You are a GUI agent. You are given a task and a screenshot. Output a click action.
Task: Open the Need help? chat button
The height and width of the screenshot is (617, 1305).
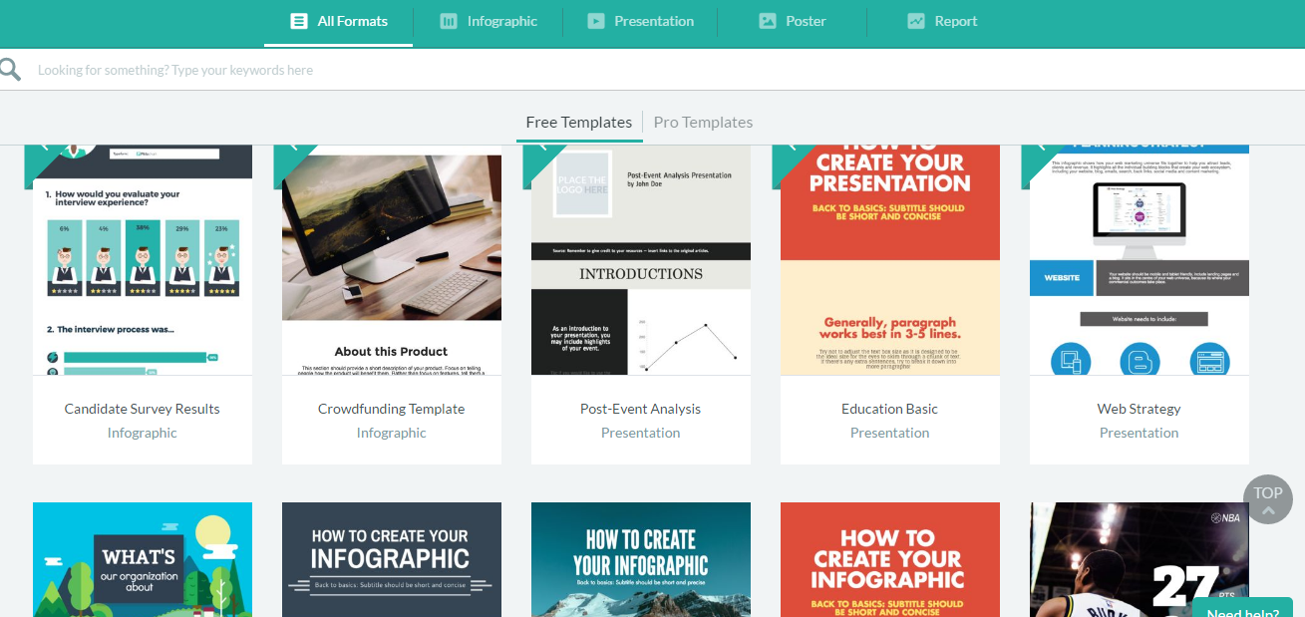pyautogui.click(x=1242, y=607)
